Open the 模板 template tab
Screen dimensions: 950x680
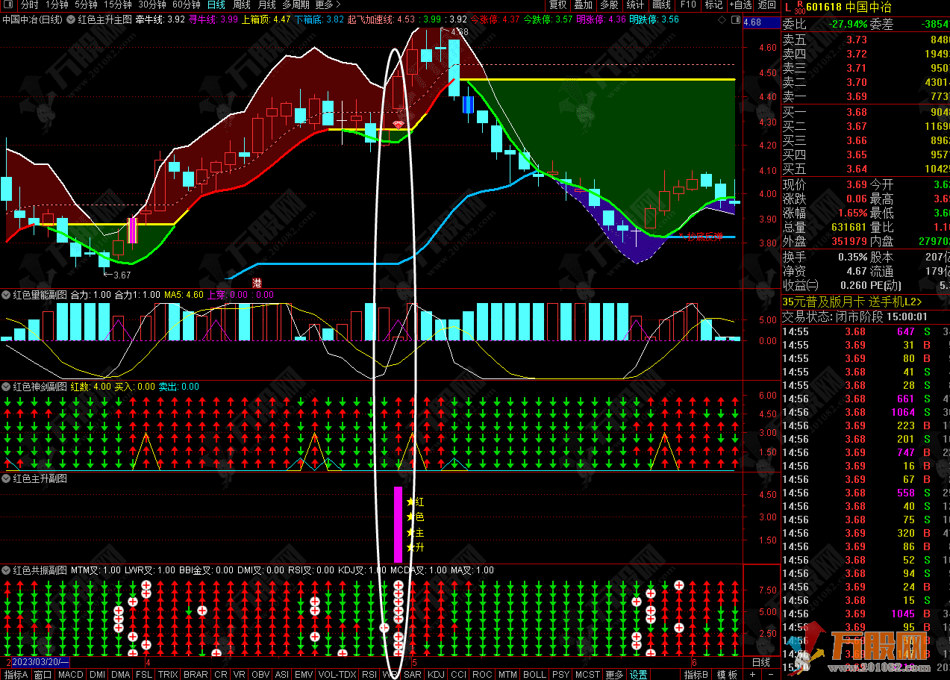[x=727, y=674]
